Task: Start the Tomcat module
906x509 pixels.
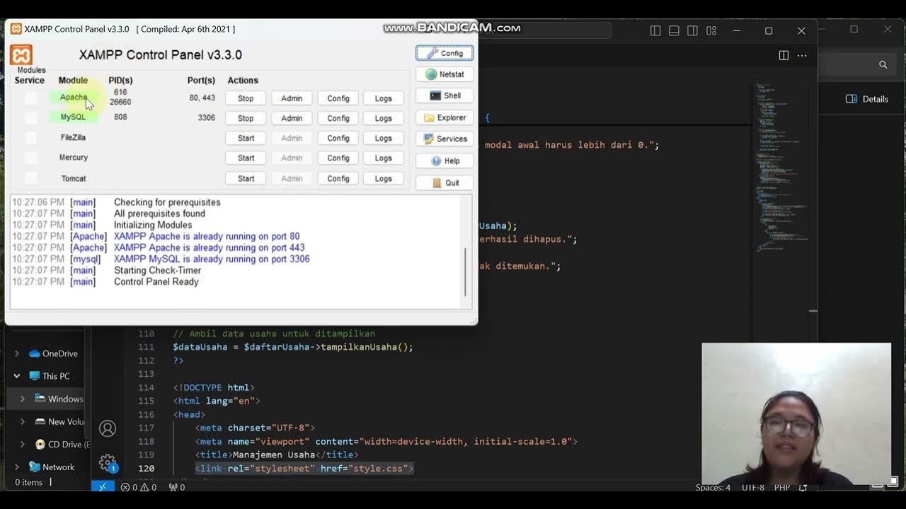Action: 246,178
